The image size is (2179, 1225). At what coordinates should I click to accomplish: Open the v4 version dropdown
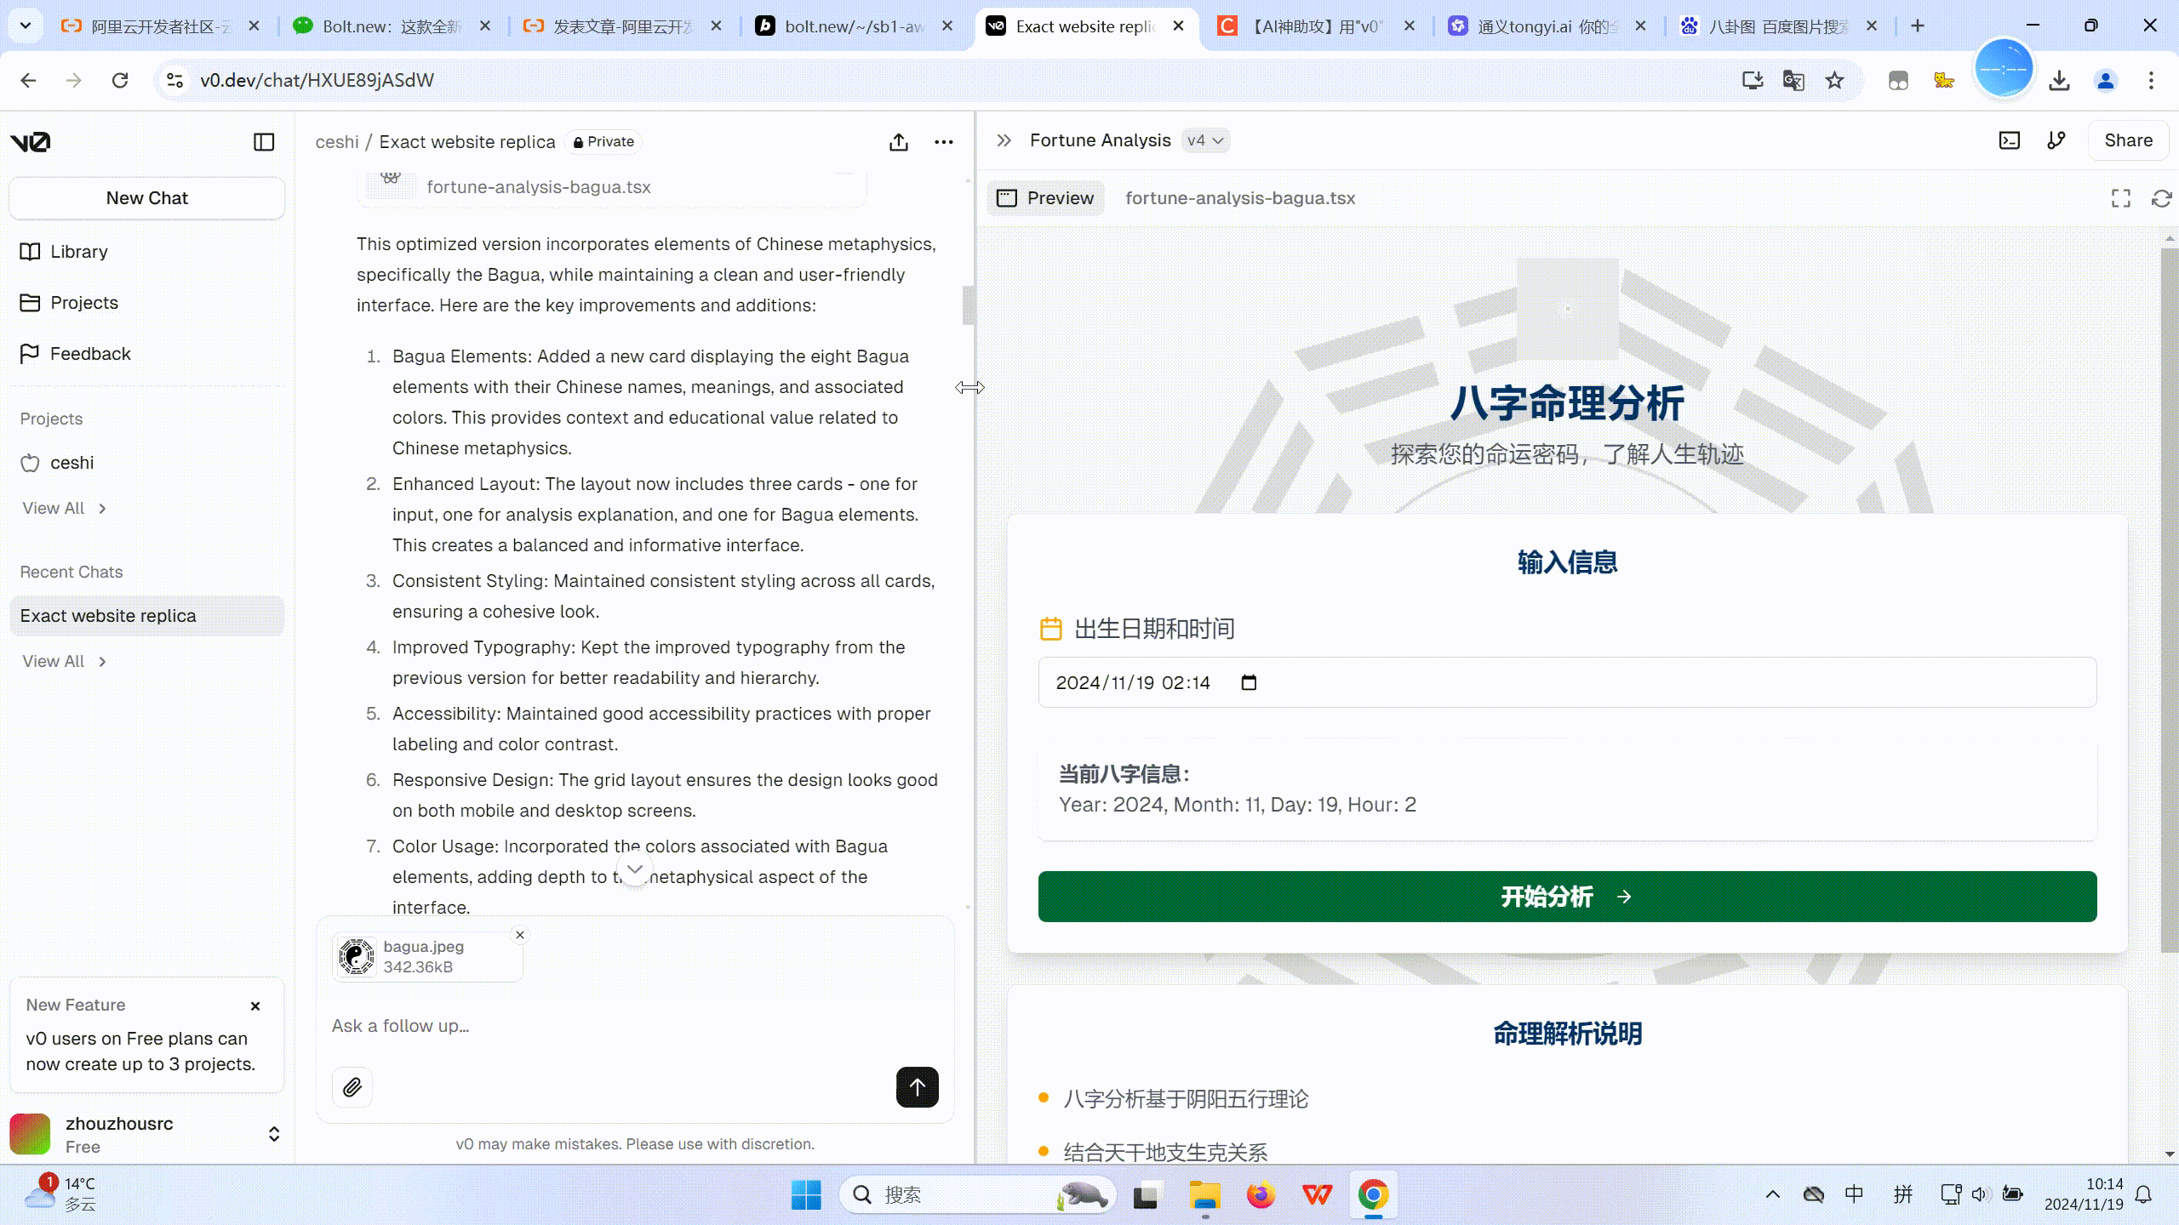click(x=1204, y=140)
